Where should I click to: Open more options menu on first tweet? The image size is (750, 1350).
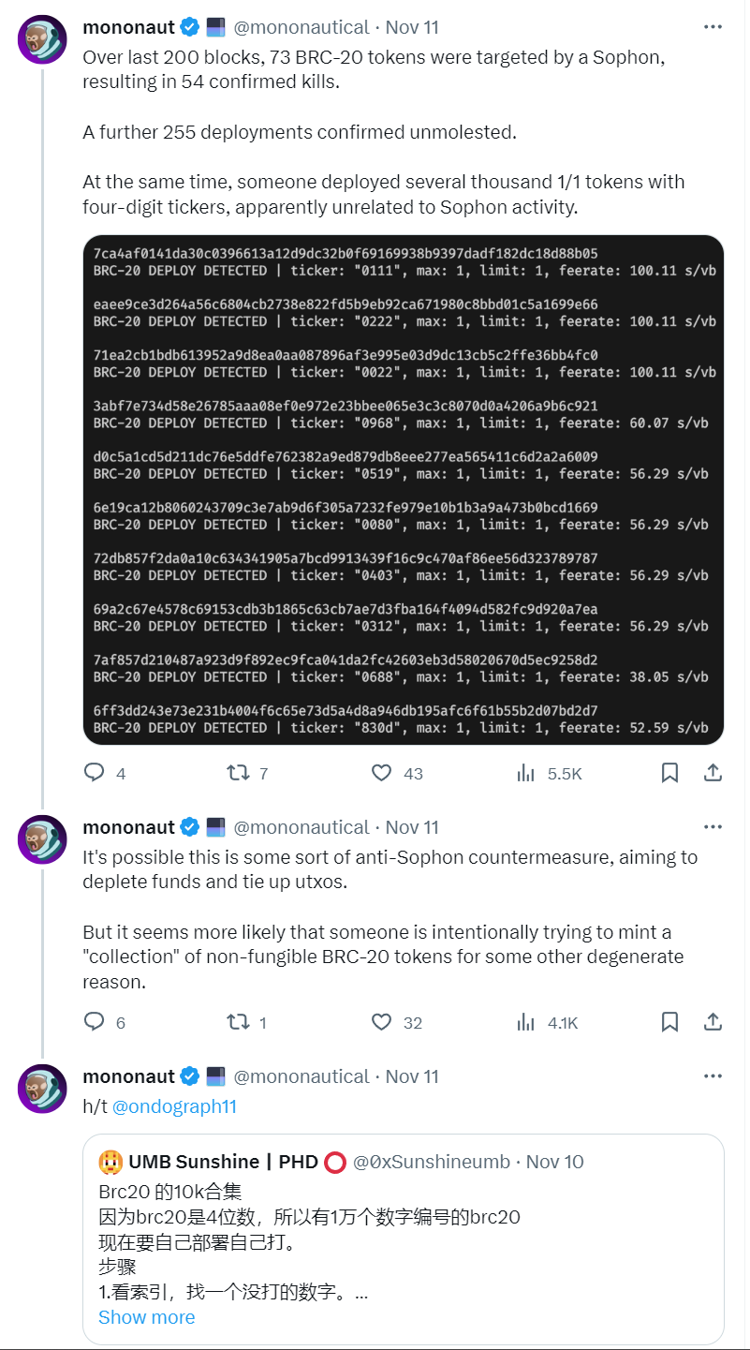click(x=713, y=27)
